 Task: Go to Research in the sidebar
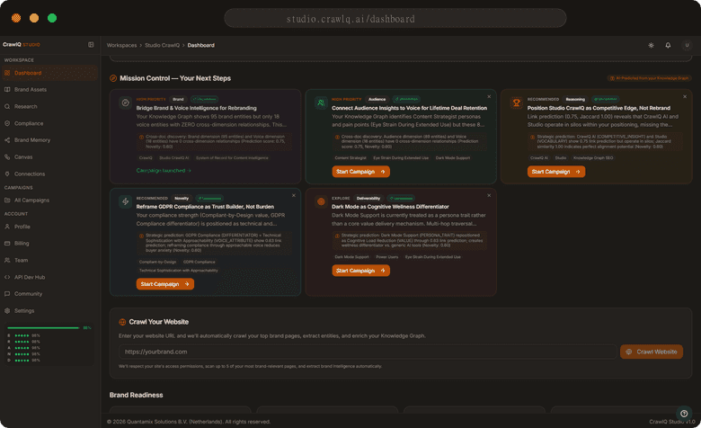[x=26, y=106]
